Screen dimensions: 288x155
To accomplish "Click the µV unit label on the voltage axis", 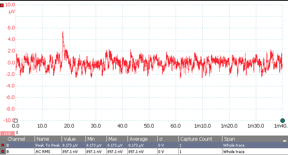I will (x=12, y=12).
